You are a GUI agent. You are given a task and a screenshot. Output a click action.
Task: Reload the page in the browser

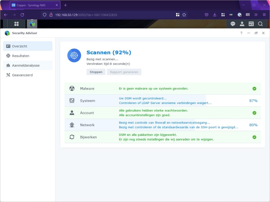[22, 15]
